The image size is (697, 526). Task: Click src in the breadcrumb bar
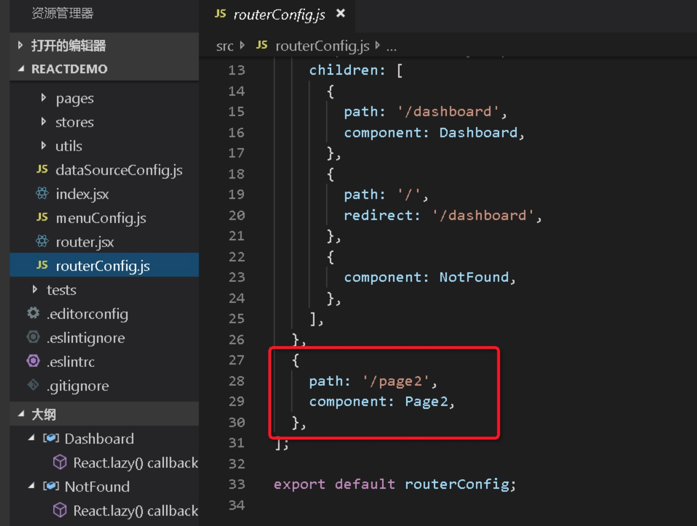225,46
